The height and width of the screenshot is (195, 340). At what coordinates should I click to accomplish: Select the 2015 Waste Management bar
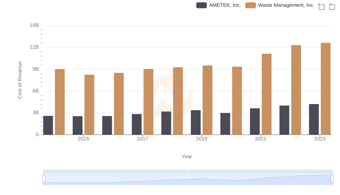pos(89,104)
